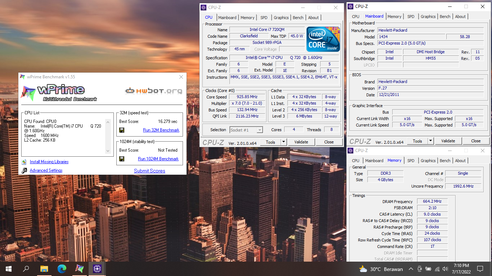
Task: Open About tab in the CPU window
Action: click(x=313, y=18)
